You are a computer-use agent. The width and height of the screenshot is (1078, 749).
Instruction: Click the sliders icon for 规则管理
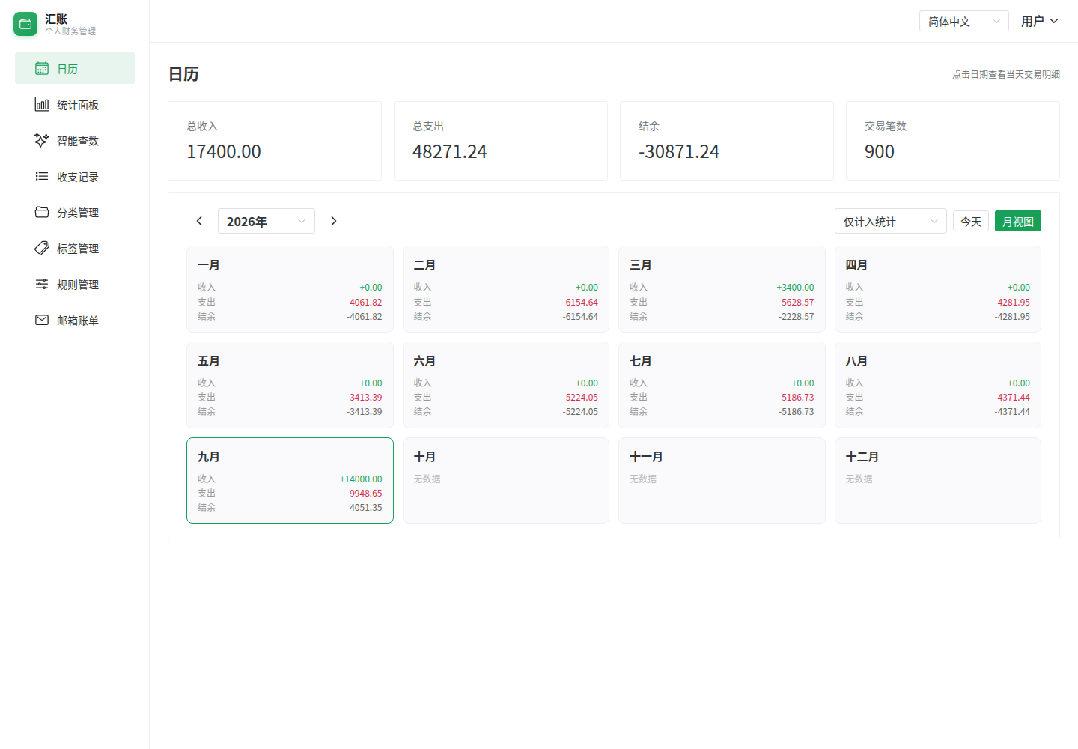(x=42, y=285)
